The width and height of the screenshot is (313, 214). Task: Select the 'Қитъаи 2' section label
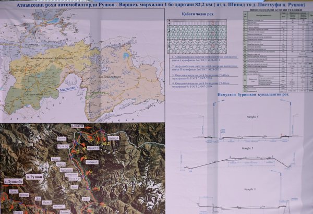click(92, 162)
